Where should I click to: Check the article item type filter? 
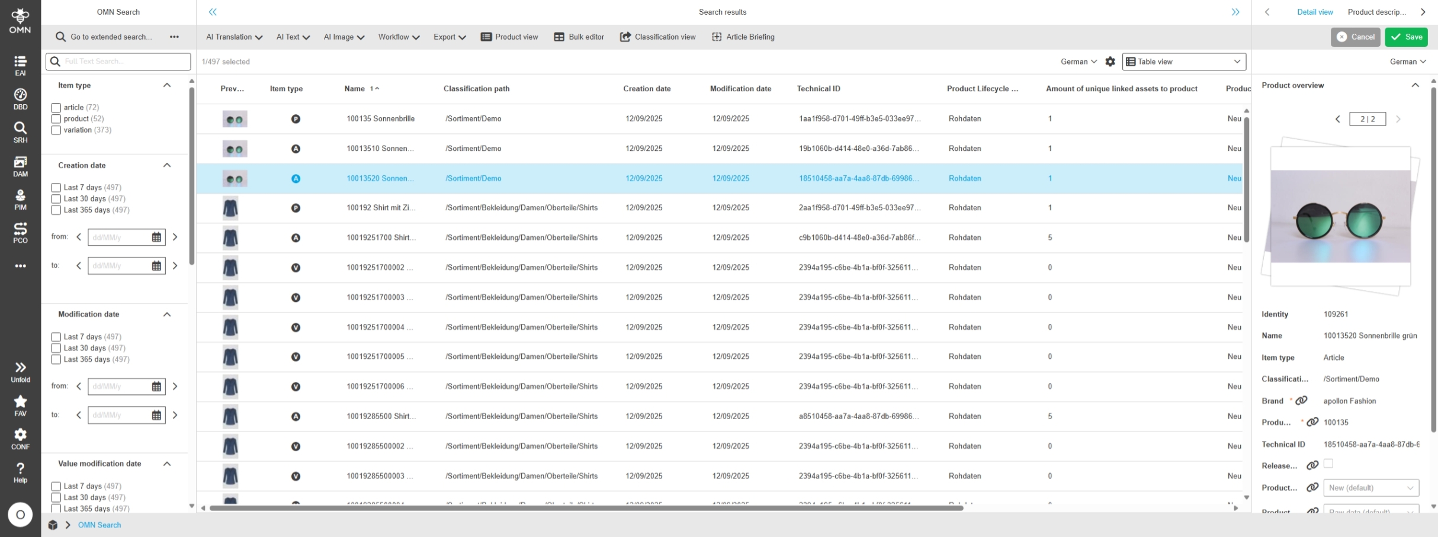click(56, 108)
